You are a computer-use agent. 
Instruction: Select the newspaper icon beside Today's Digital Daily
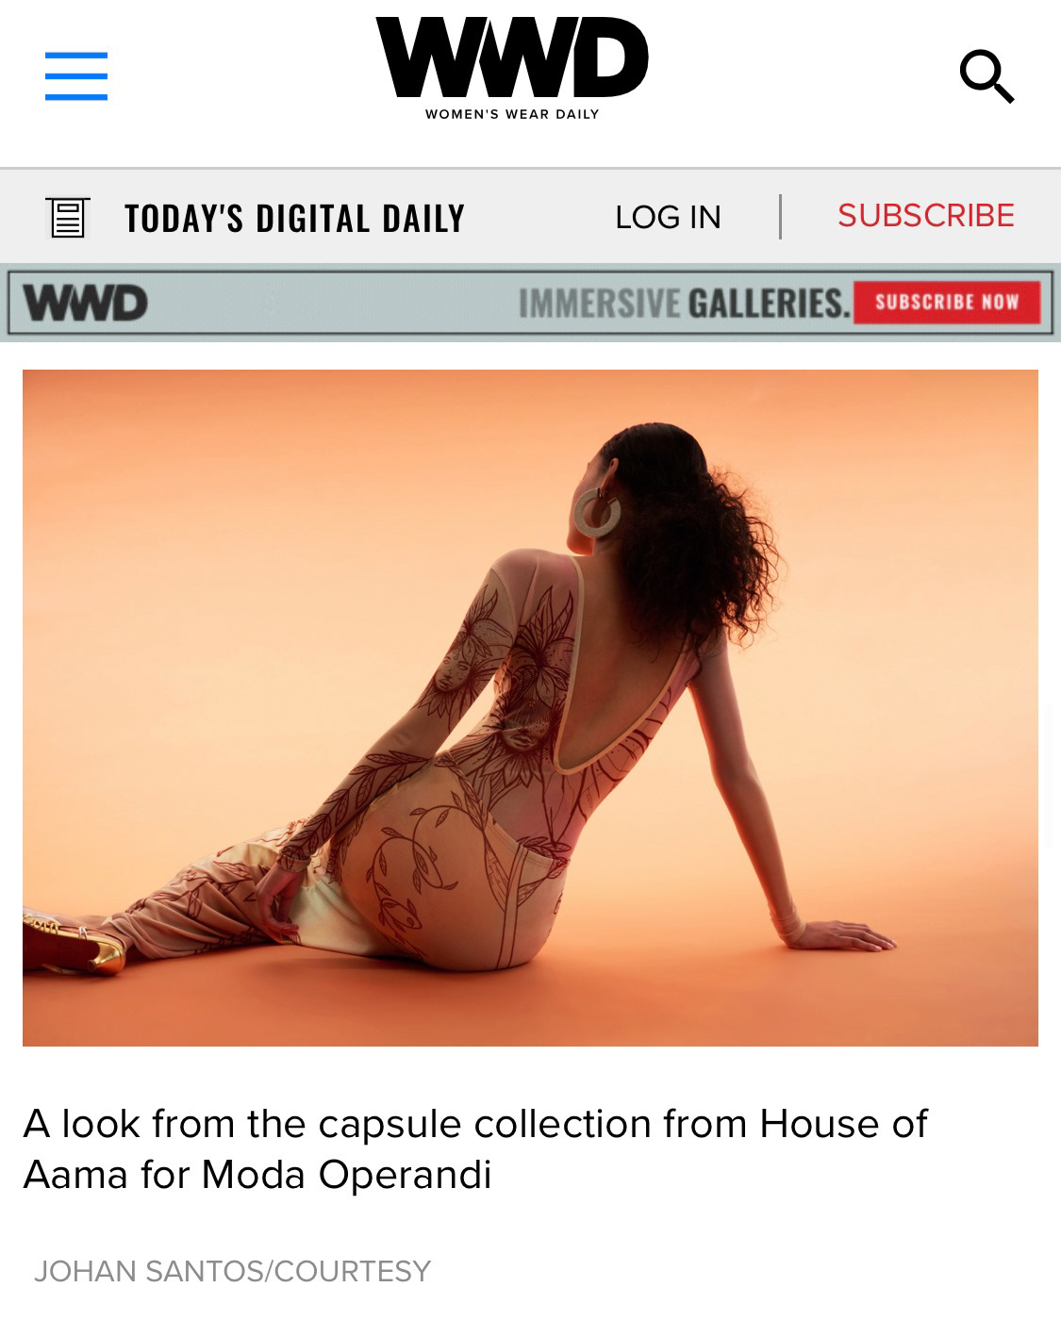click(68, 217)
